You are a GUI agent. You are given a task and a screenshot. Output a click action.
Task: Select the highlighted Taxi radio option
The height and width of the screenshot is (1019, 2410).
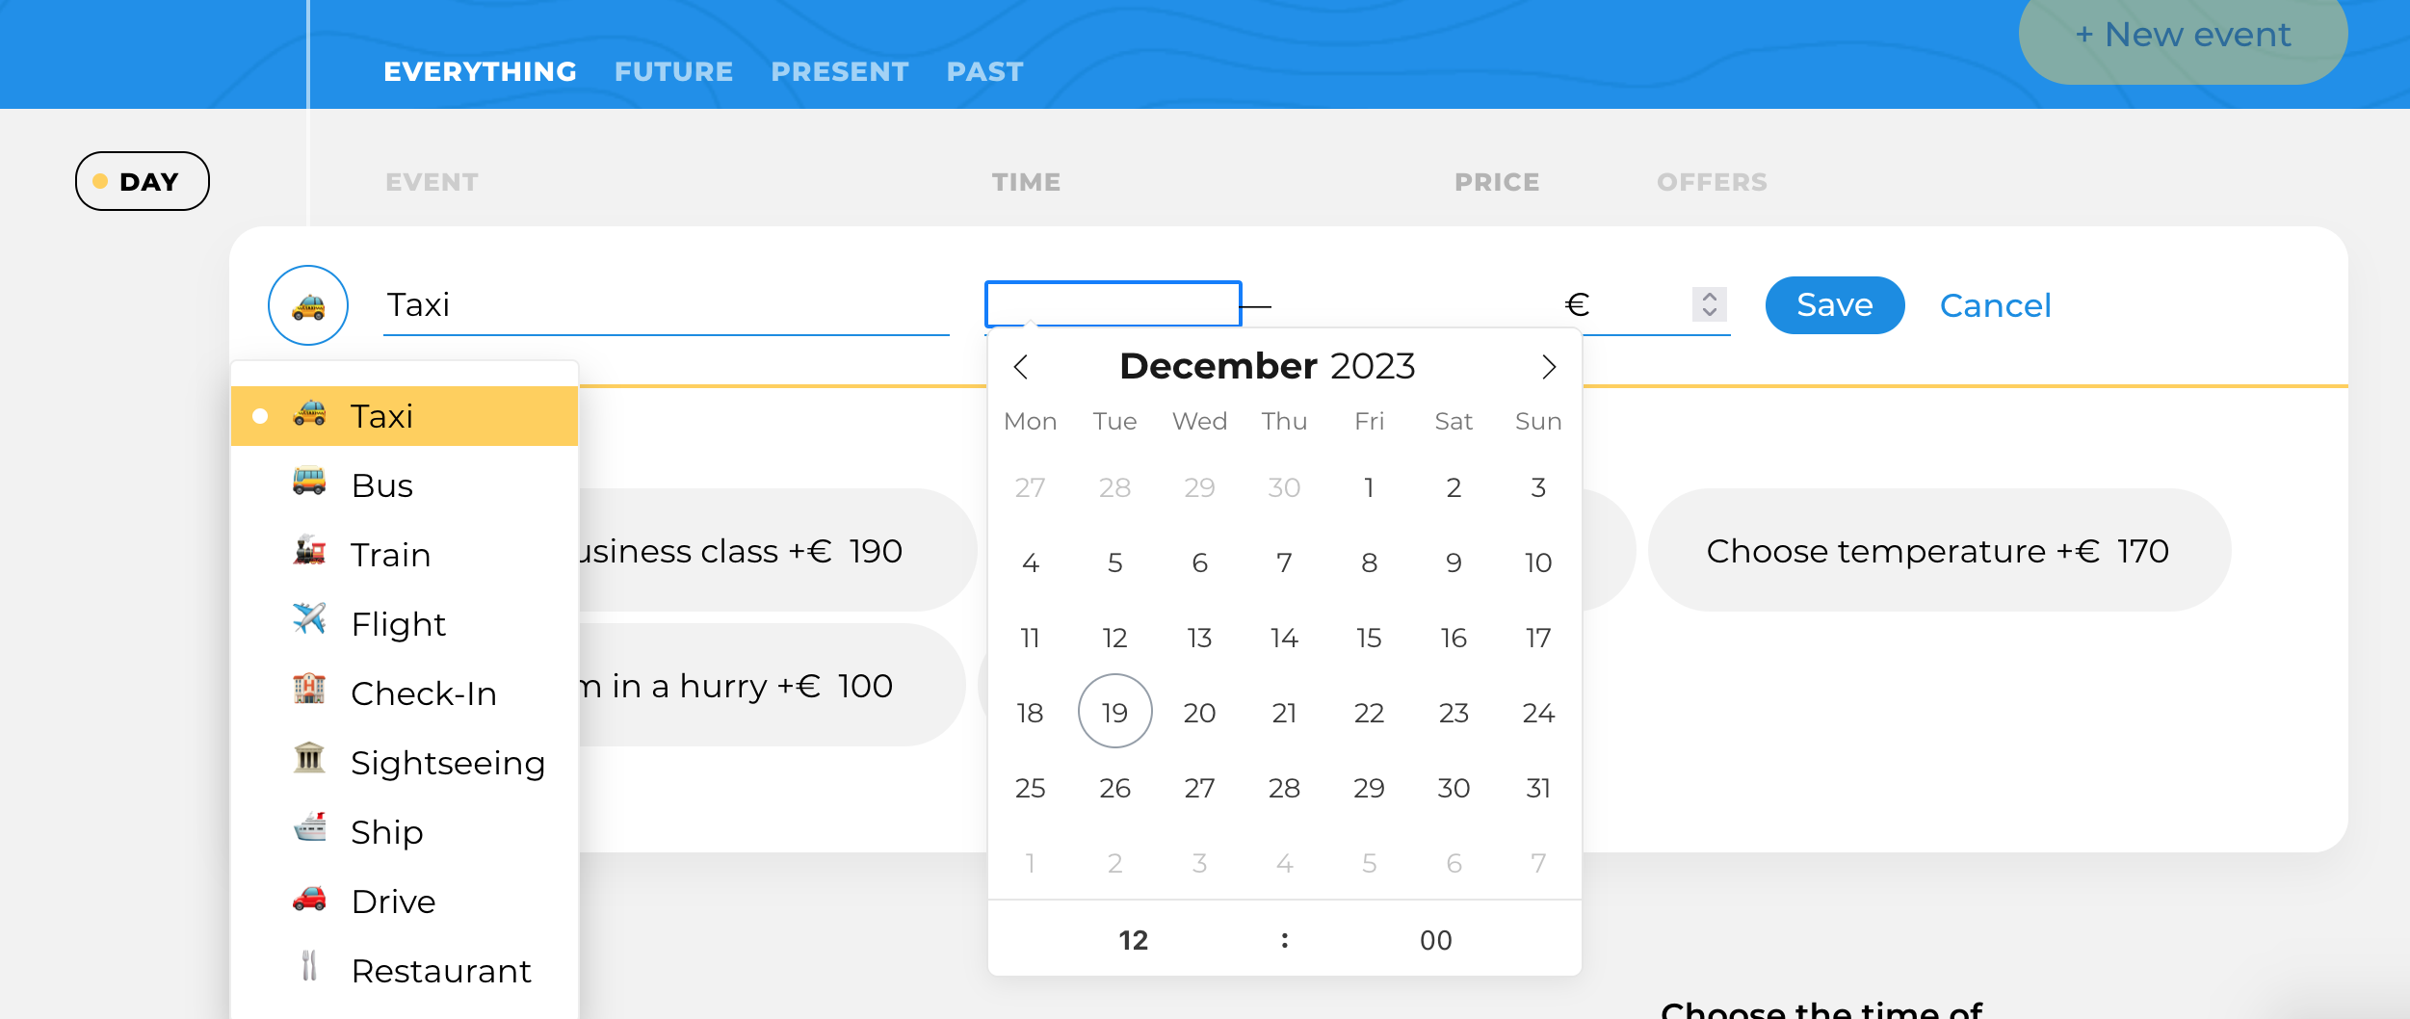[x=405, y=416]
